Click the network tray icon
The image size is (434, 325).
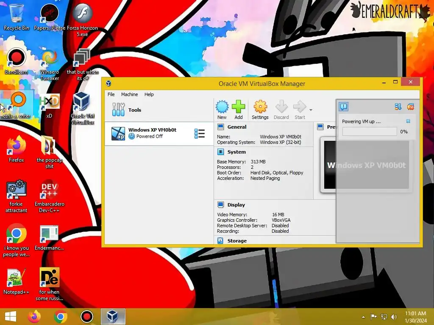[384, 317]
